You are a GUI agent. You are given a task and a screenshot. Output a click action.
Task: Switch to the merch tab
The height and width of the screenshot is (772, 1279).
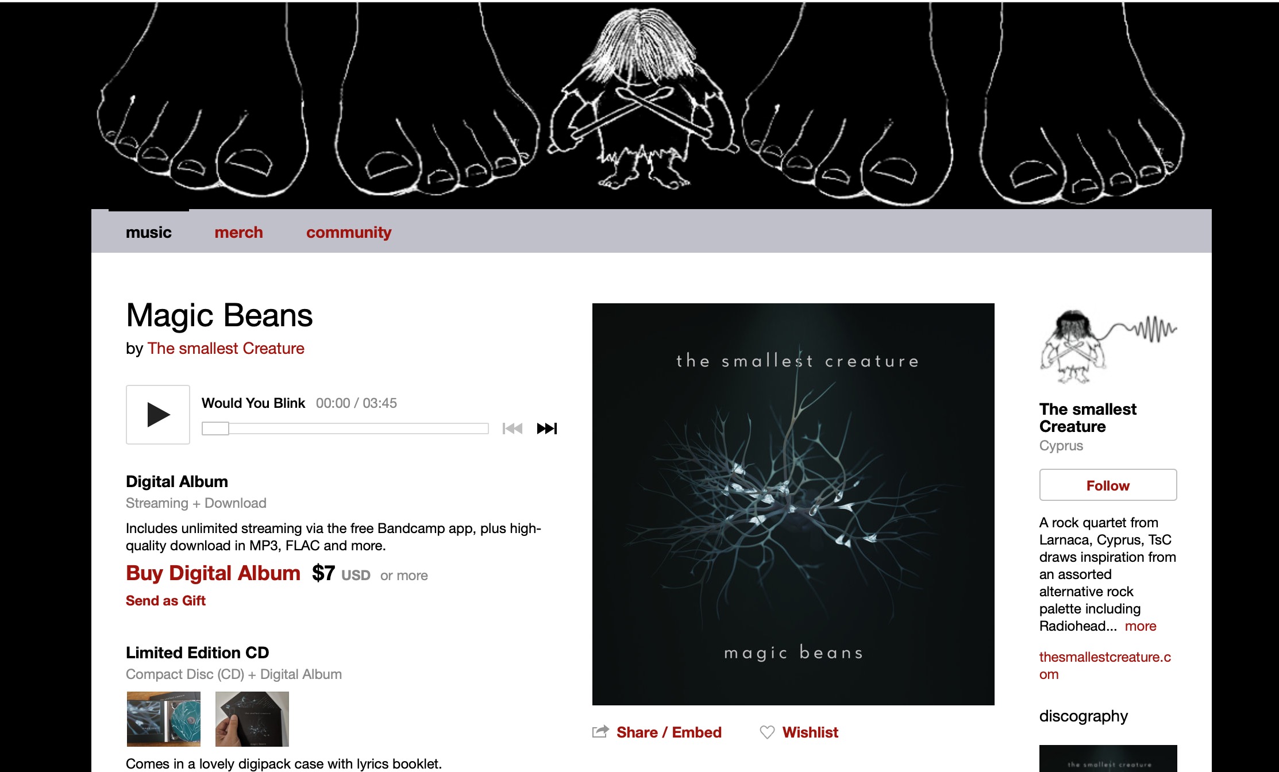[238, 232]
